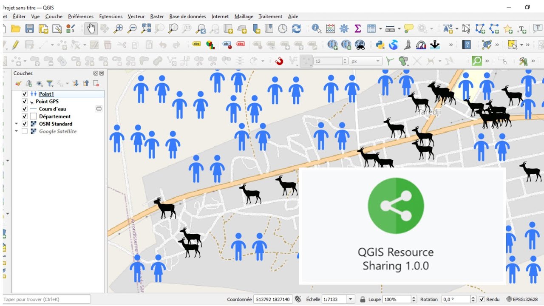This screenshot has height=306, width=544.
Task: Hide the Cours d'eau layer
Action: click(25, 109)
